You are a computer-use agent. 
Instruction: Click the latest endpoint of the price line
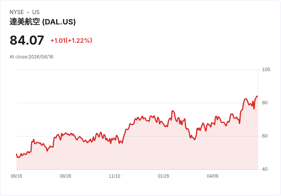tap(258, 96)
